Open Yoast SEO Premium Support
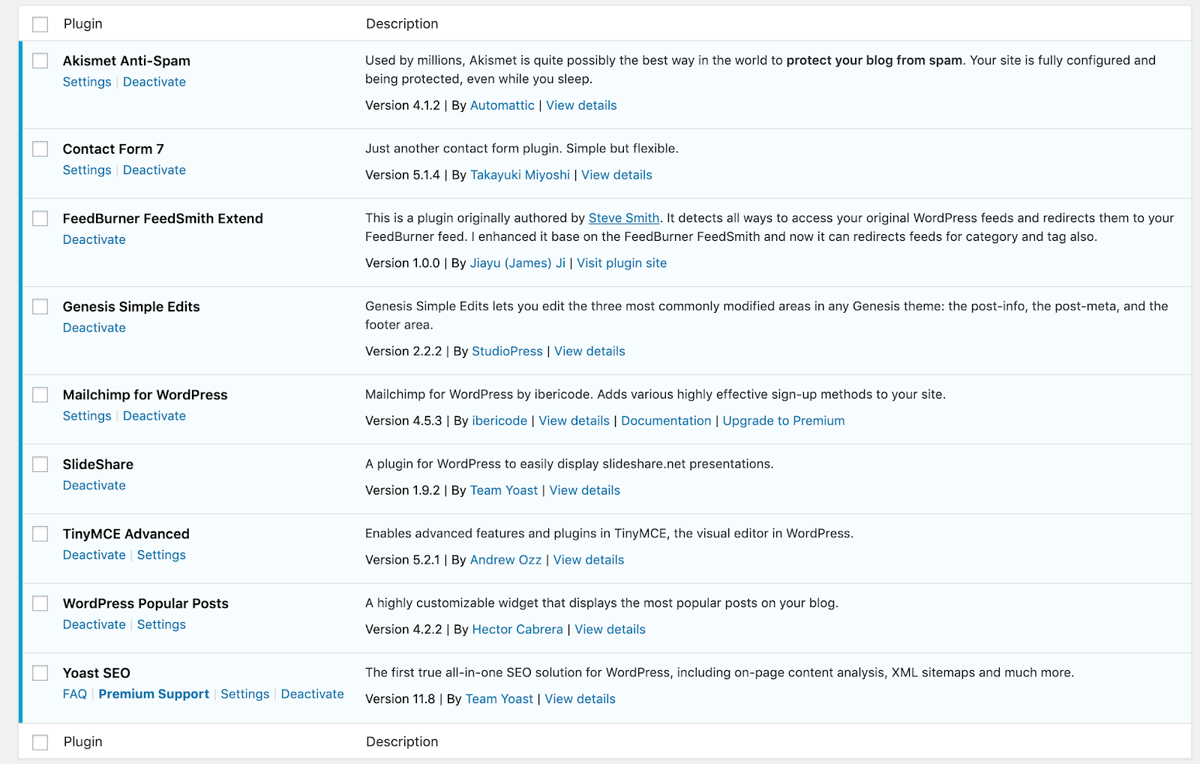Screen dimensions: 1200x764 point(154,694)
